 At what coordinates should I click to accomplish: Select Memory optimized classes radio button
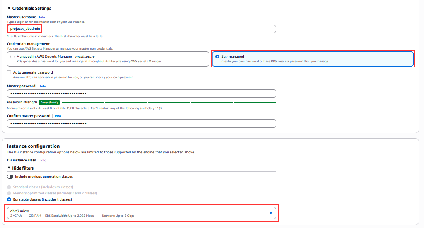9,193
